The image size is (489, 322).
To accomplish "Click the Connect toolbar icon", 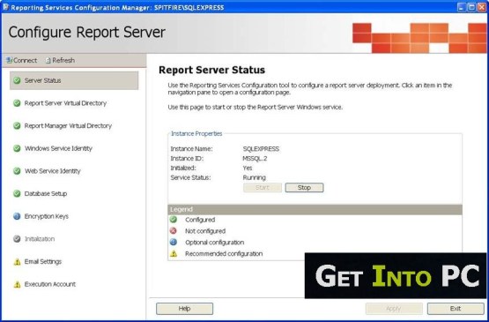I will [x=9, y=60].
